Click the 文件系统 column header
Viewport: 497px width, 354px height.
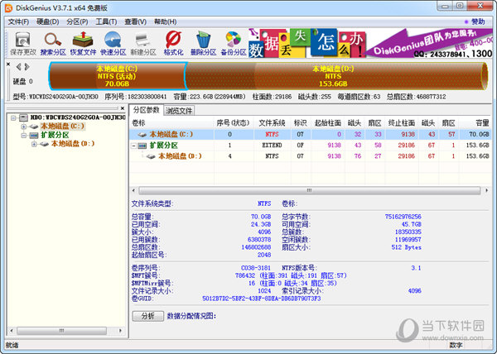pyautogui.click(x=272, y=122)
